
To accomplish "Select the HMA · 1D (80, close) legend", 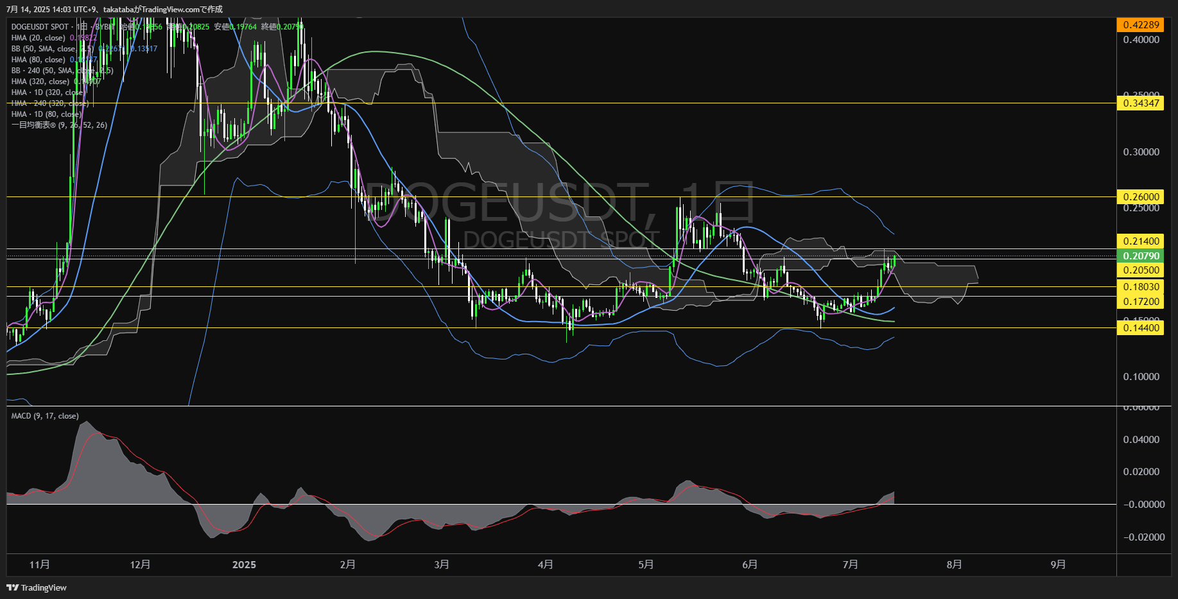I will (x=46, y=114).
